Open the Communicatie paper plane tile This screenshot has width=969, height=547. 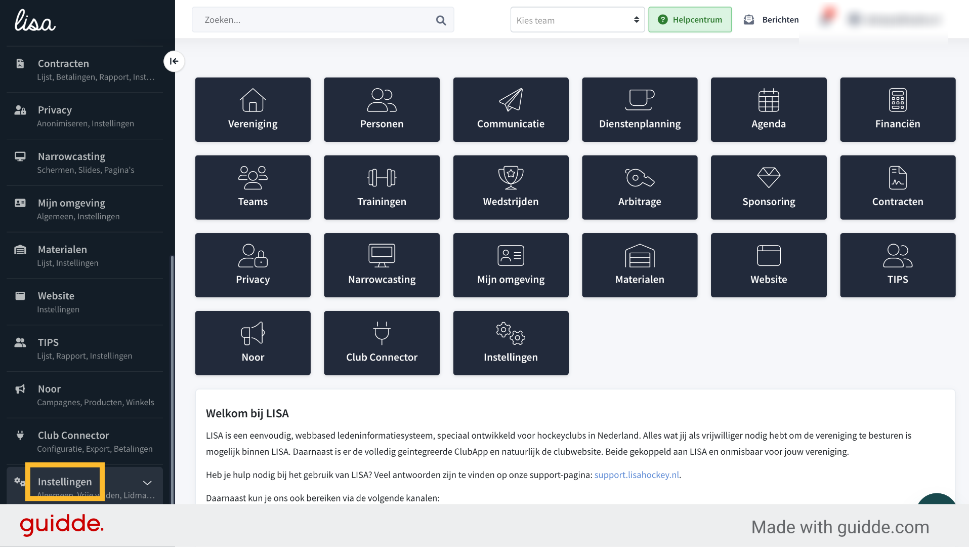click(x=511, y=109)
